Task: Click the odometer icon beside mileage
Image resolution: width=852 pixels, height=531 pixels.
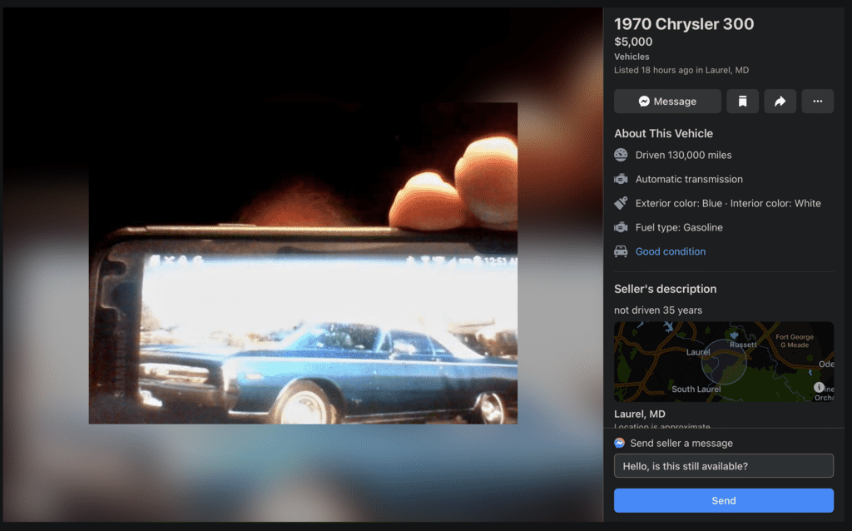Action: tap(621, 155)
